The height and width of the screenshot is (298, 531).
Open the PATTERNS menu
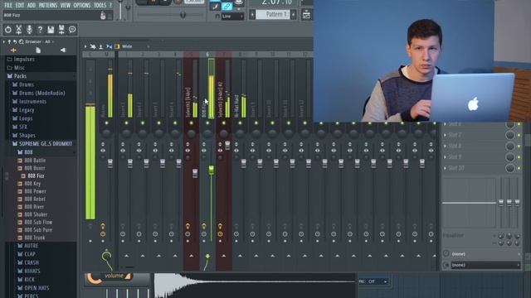(x=48, y=5)
